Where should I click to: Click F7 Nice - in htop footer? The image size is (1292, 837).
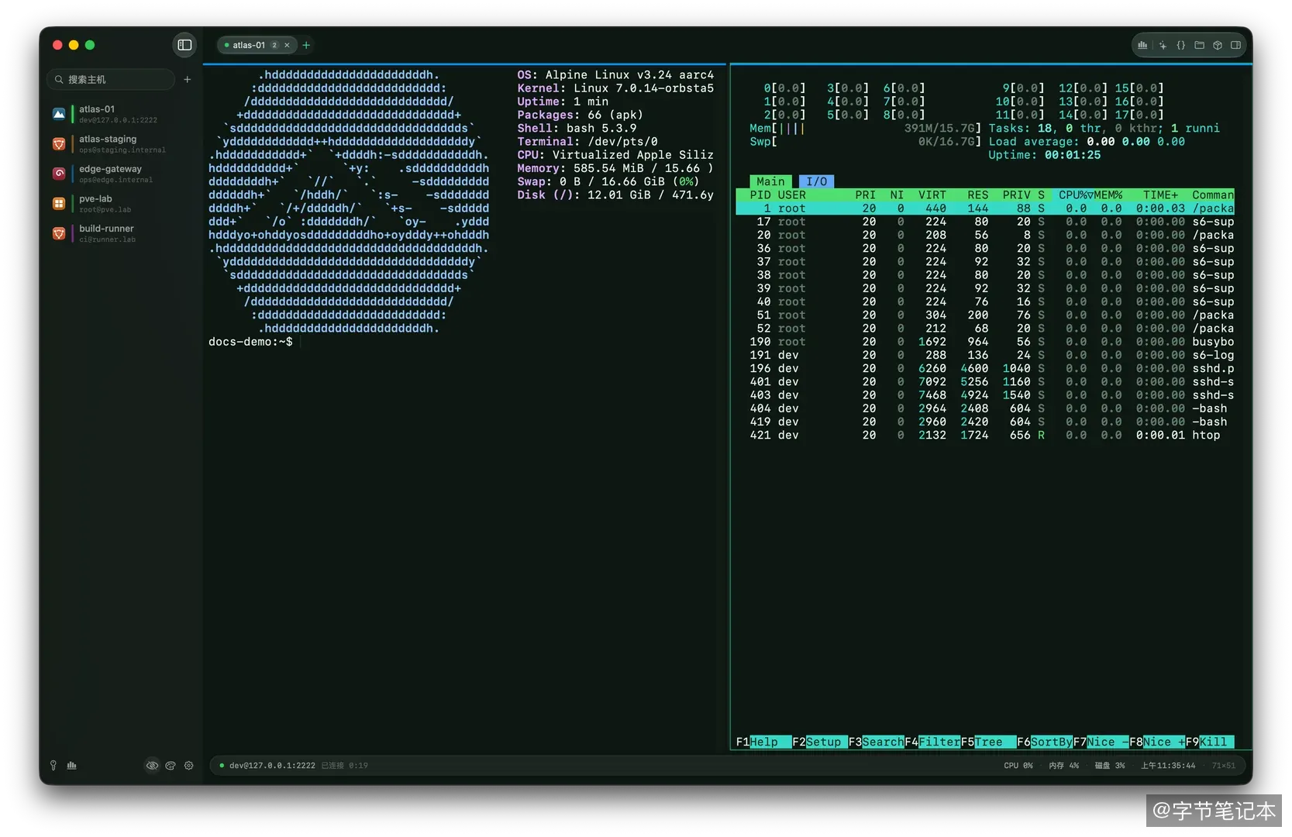tap(1101, 742)
